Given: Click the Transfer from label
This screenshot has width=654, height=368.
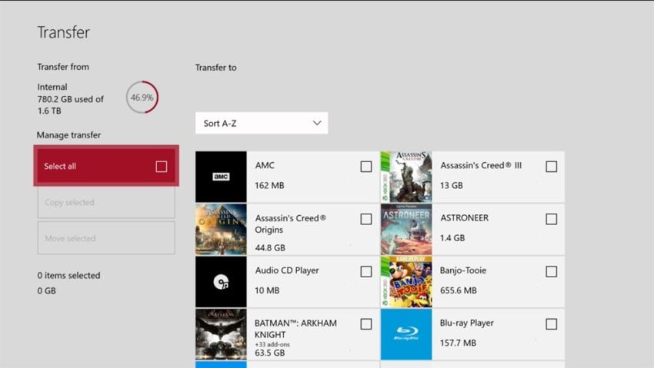Looking at the screenshot, I should tap(63, 67).
